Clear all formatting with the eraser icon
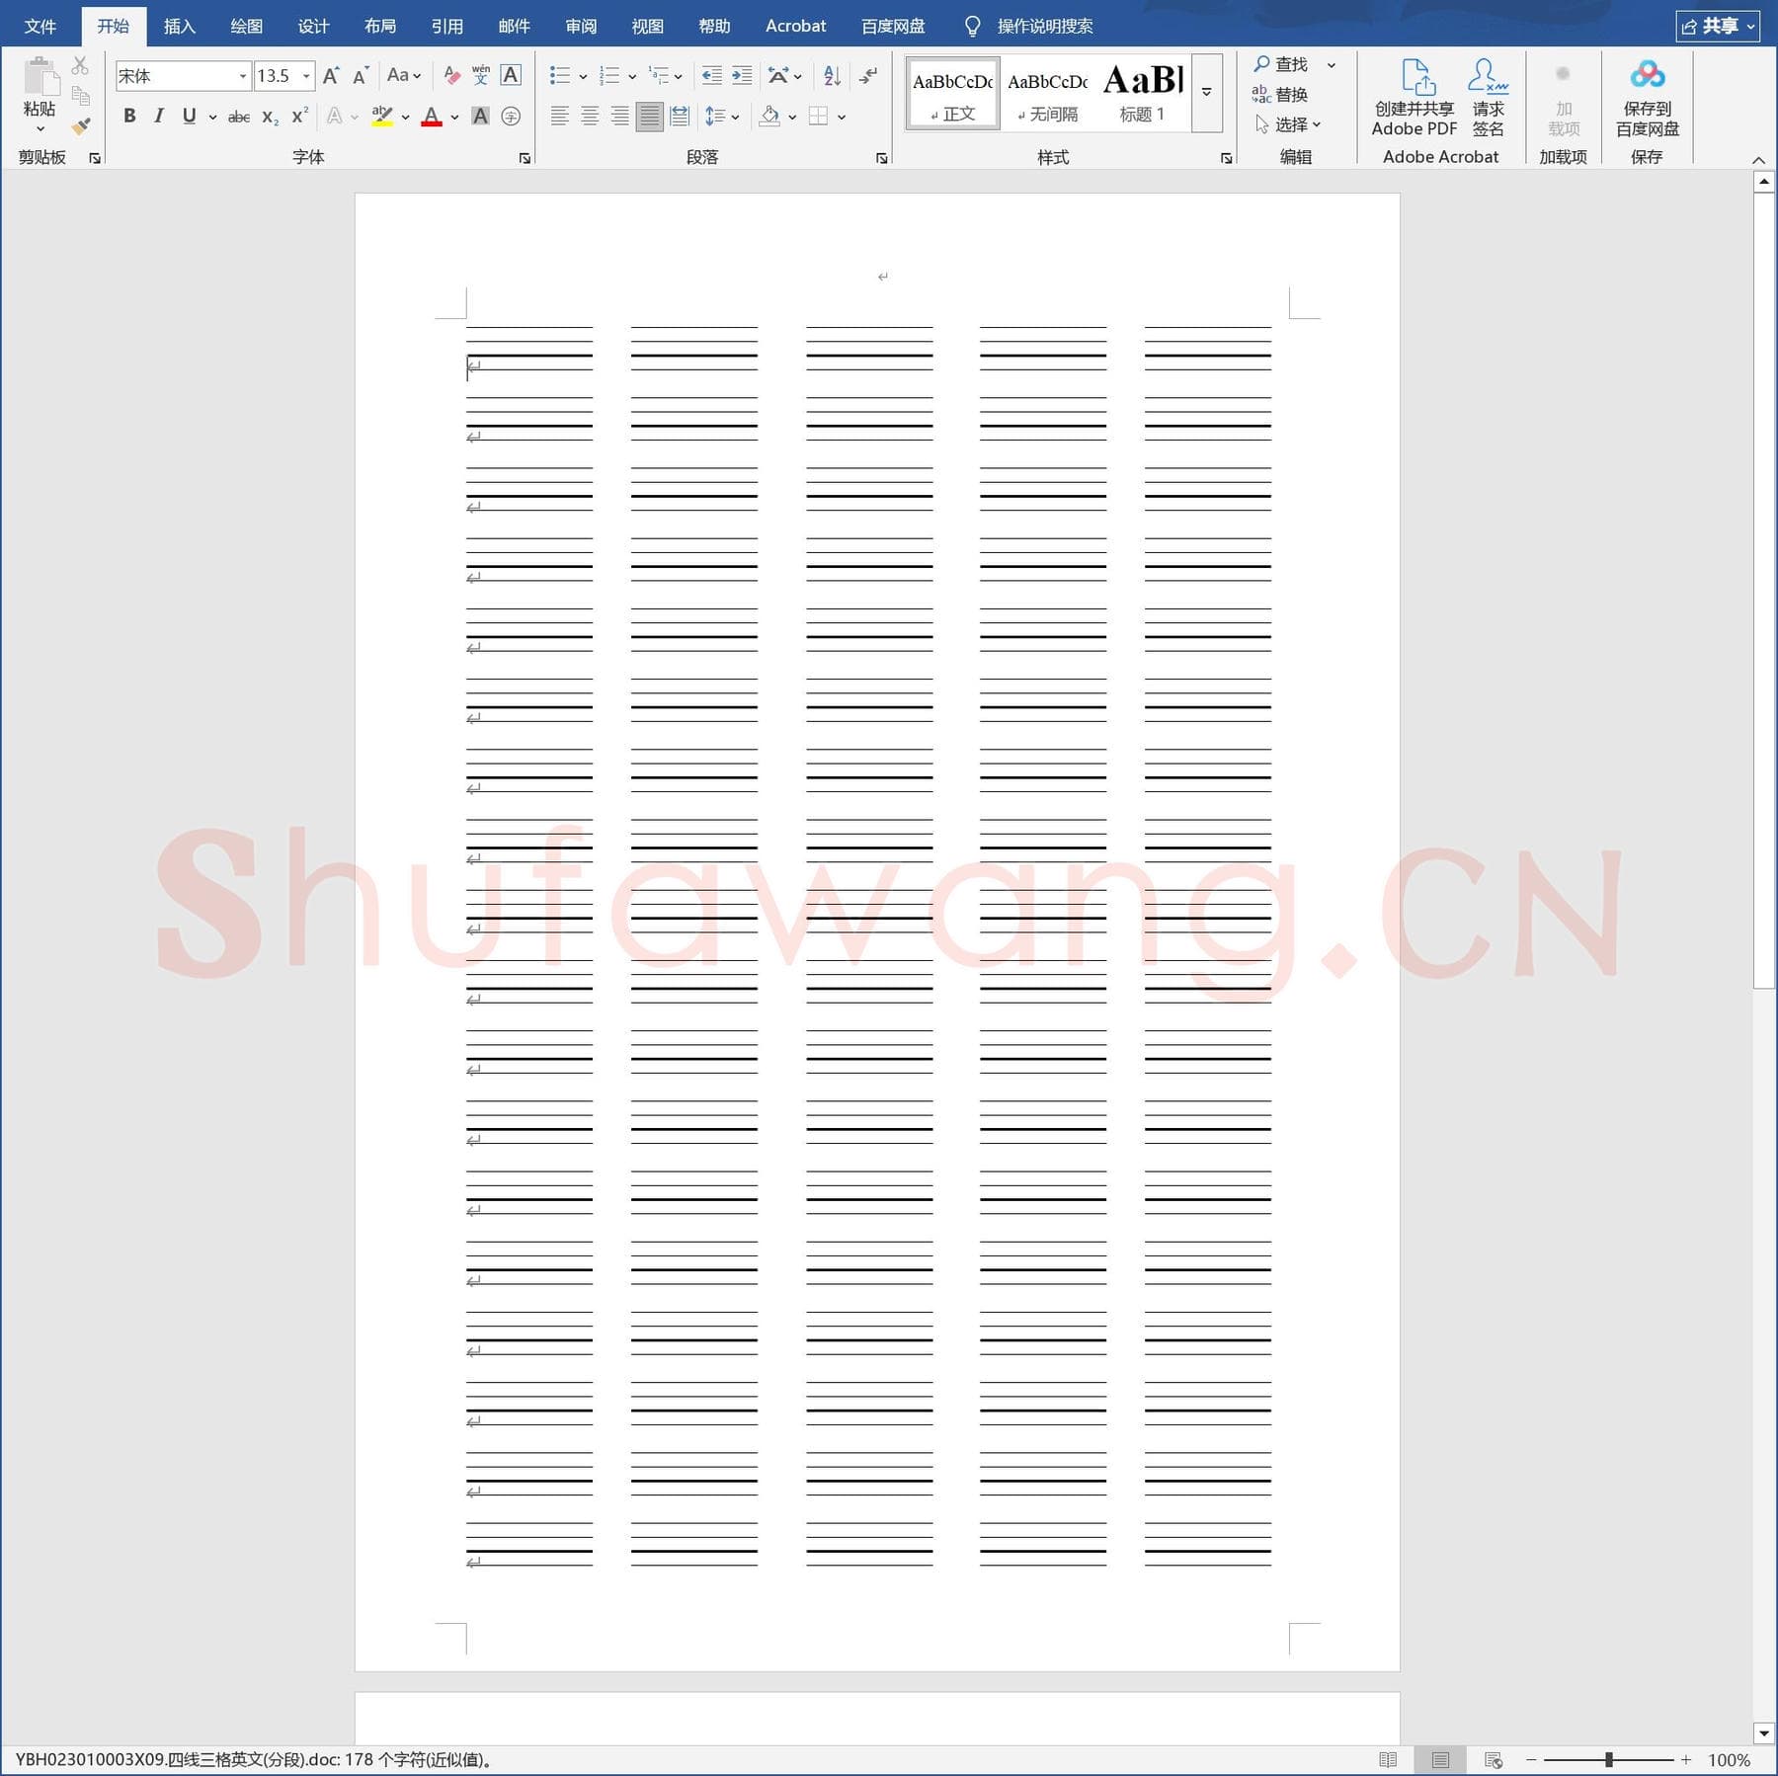This screenshot has height=1776, width=1778. 451,76
